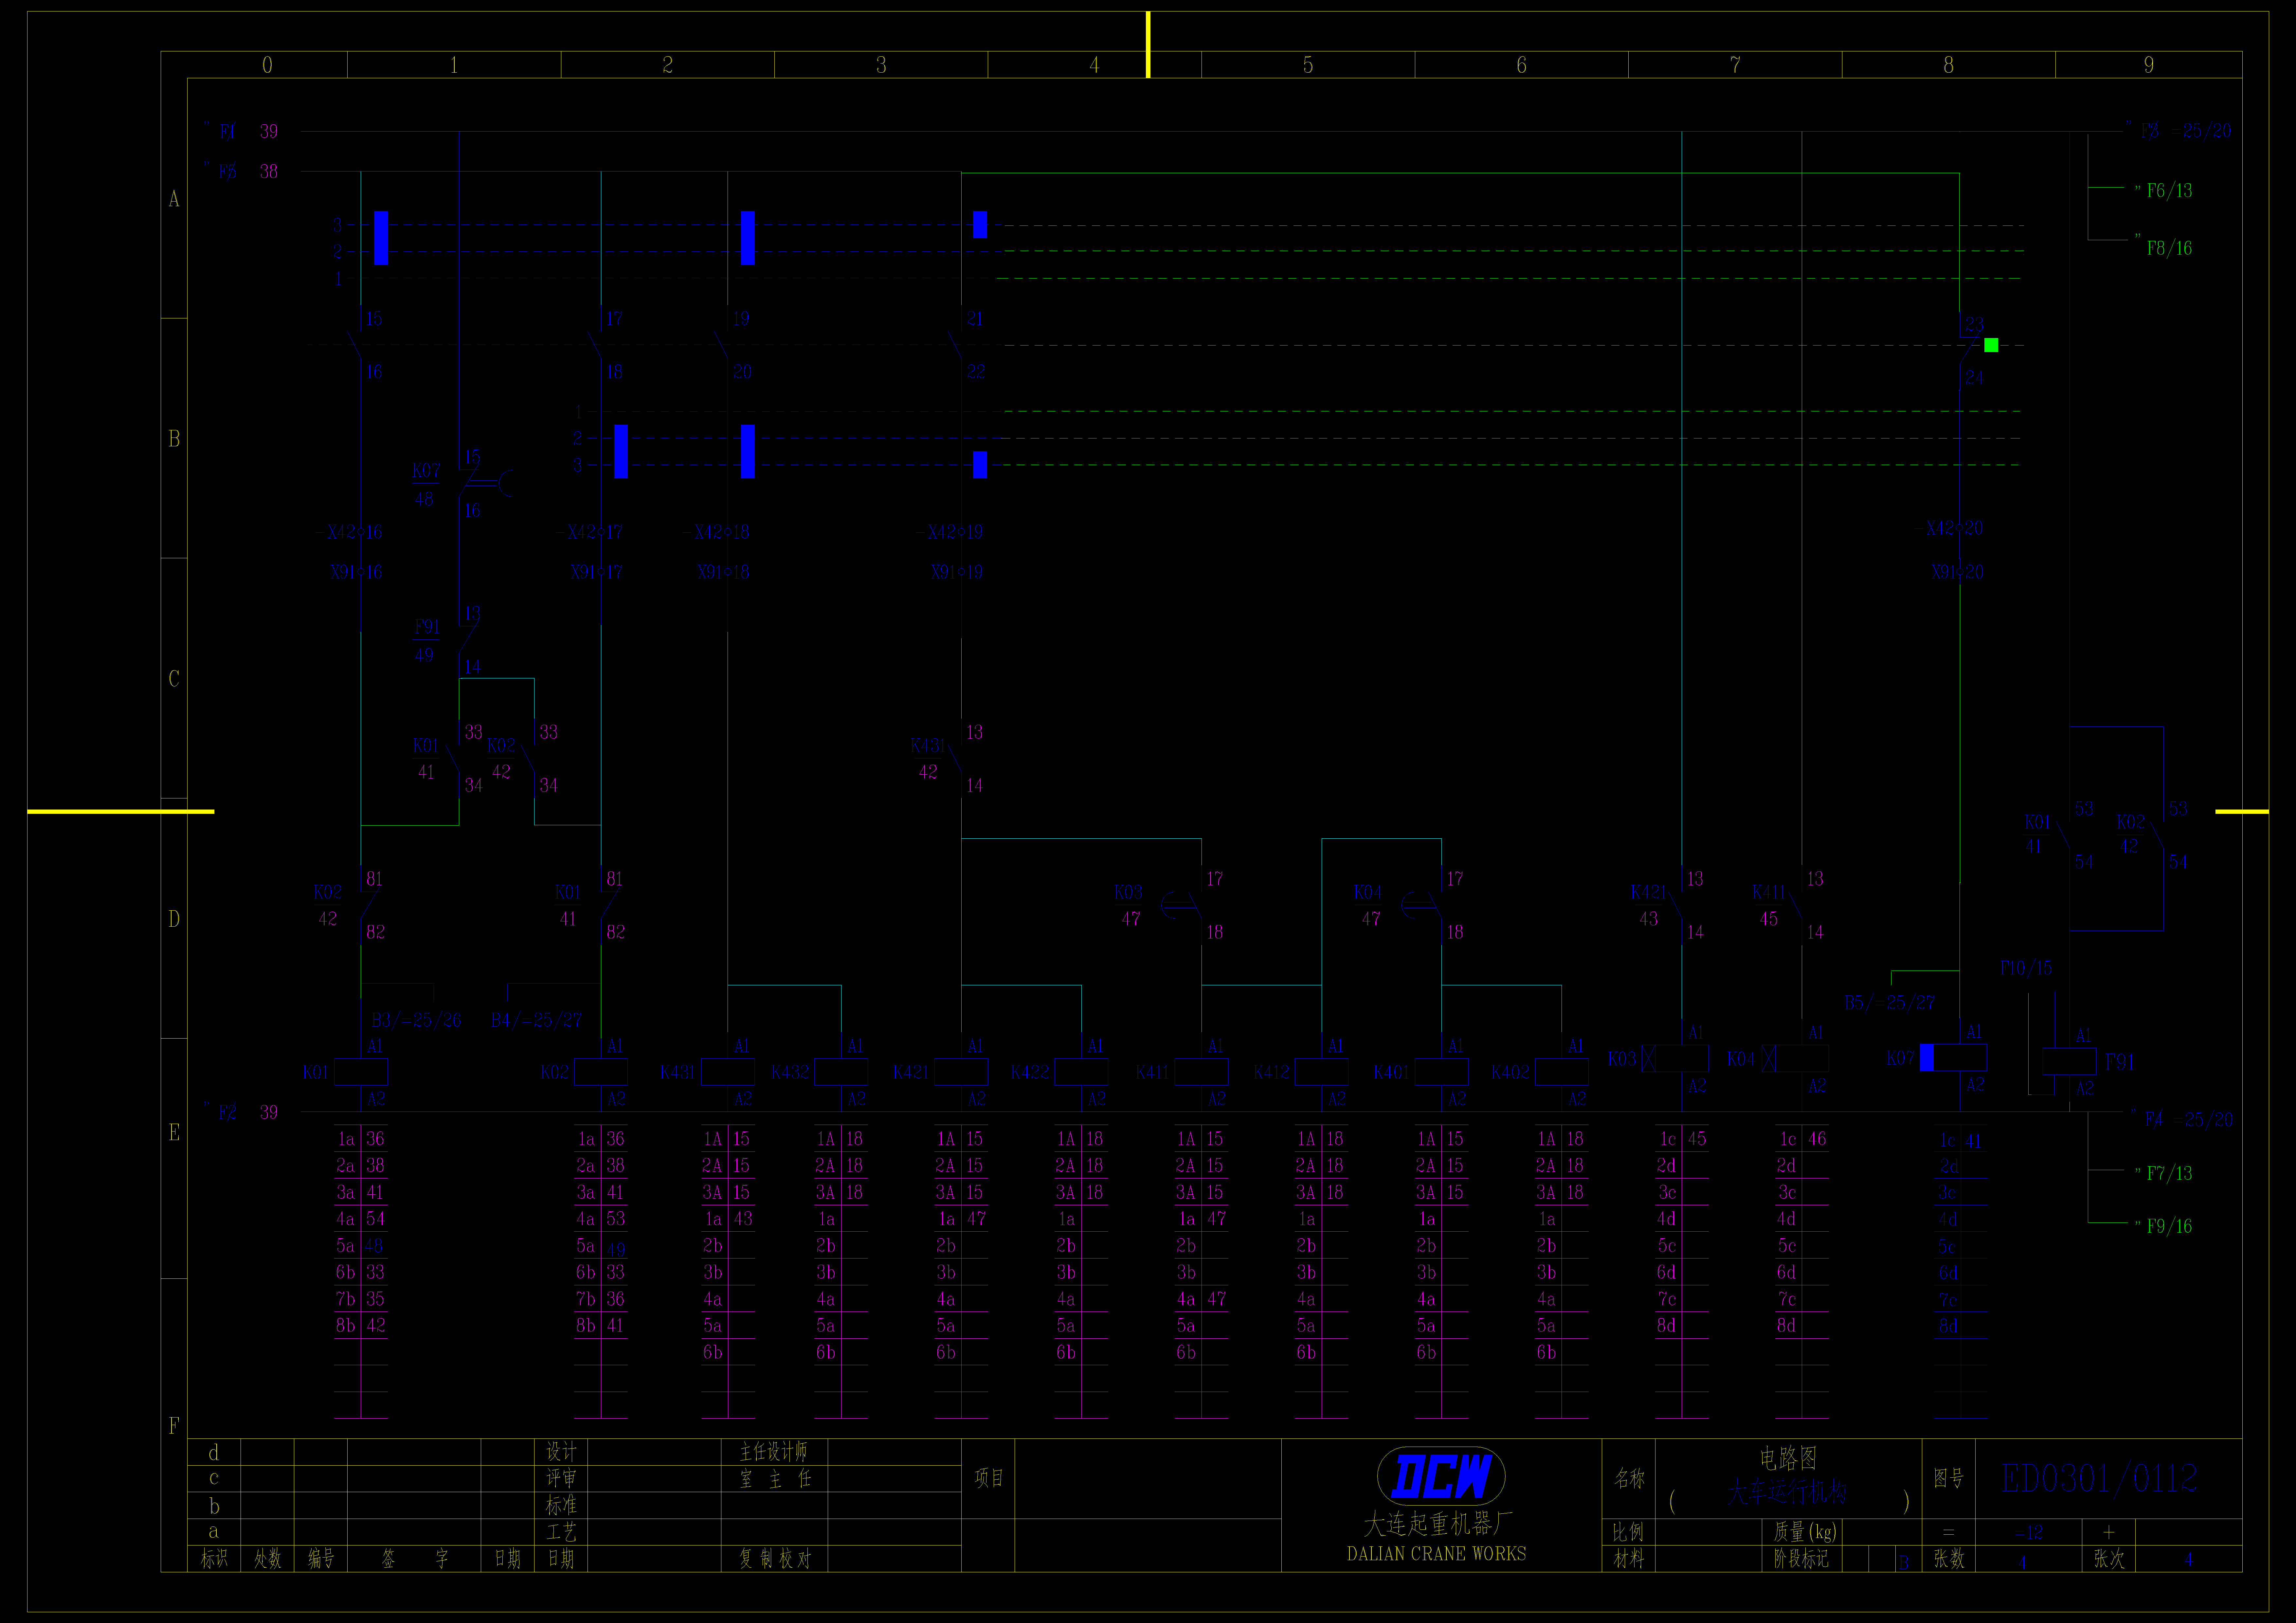This screenshot has height=1623, width=2296.
Task: Select the DCW logo in title block
Action: pyautogui.click(x=1441, y=1476)
